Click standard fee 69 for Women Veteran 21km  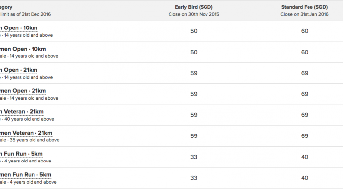pyautogui.click(x=305, y=136)
